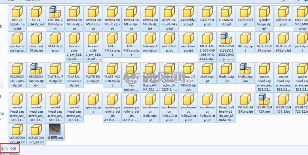Select the WZ107004725_16.ipt file

click(36, 134)
